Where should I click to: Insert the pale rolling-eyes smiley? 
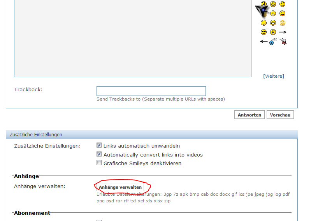coord(283,23)
